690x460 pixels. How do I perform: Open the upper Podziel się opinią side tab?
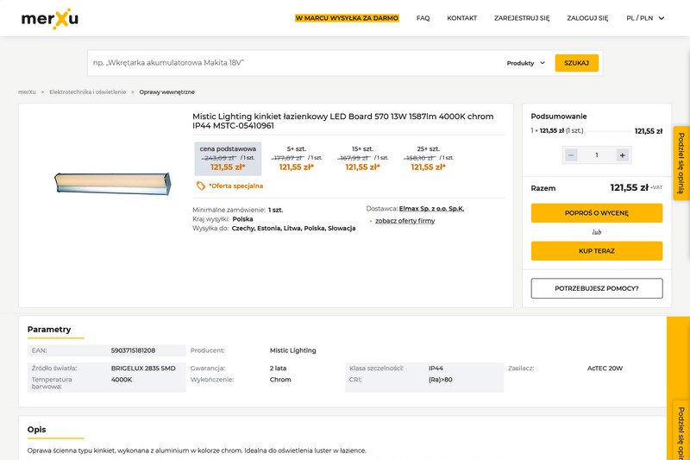tap(681, 163)
